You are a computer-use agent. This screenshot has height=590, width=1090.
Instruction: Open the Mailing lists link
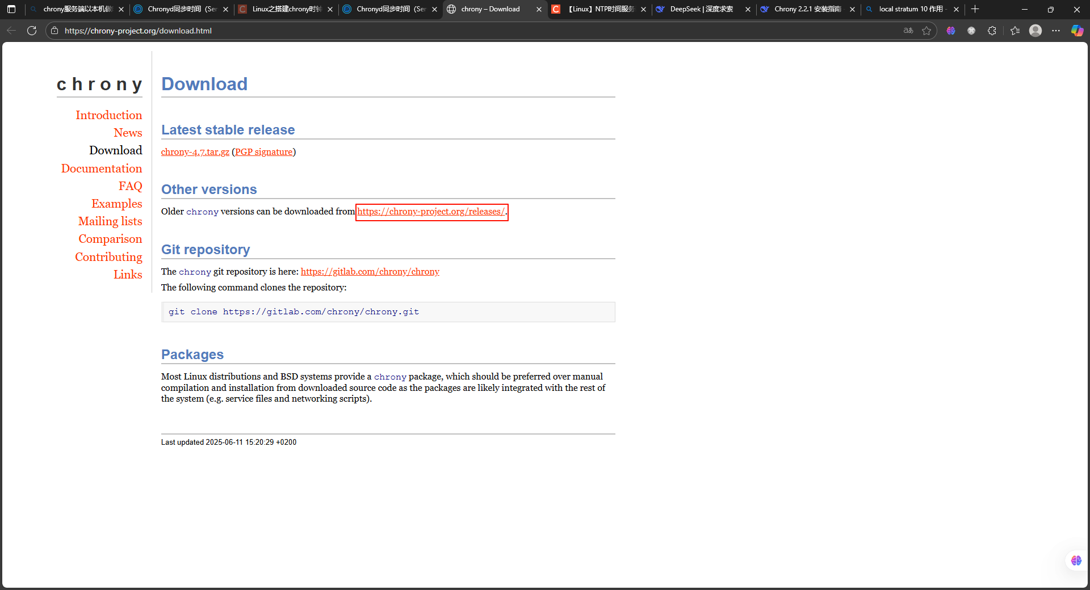coord(110,221)
